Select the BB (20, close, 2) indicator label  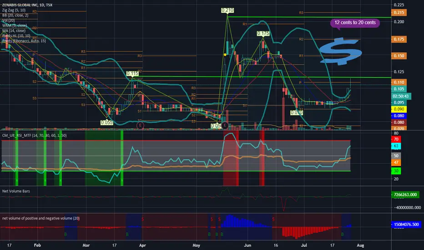[x=15, y=15]
